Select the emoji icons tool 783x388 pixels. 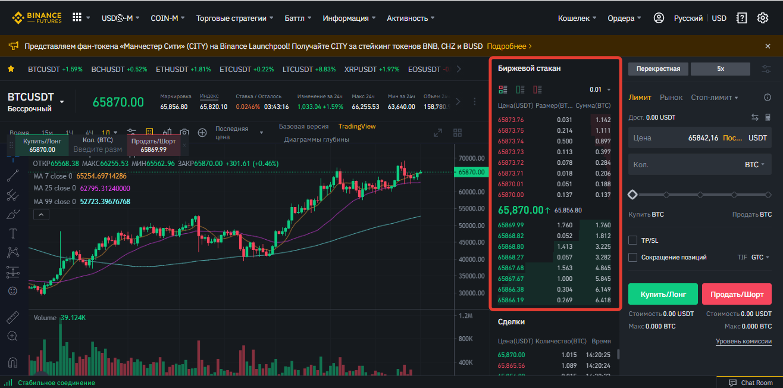point(12,291)
